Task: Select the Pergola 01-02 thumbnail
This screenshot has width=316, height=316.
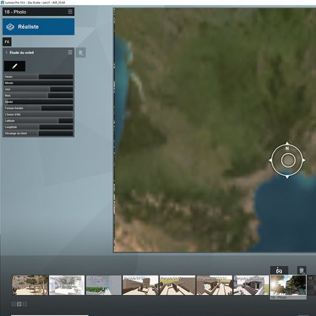Action: tap(177, 285)
